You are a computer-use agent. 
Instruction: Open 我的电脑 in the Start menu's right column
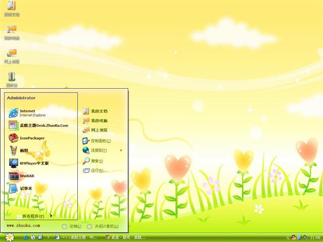[x=95, y=120]
